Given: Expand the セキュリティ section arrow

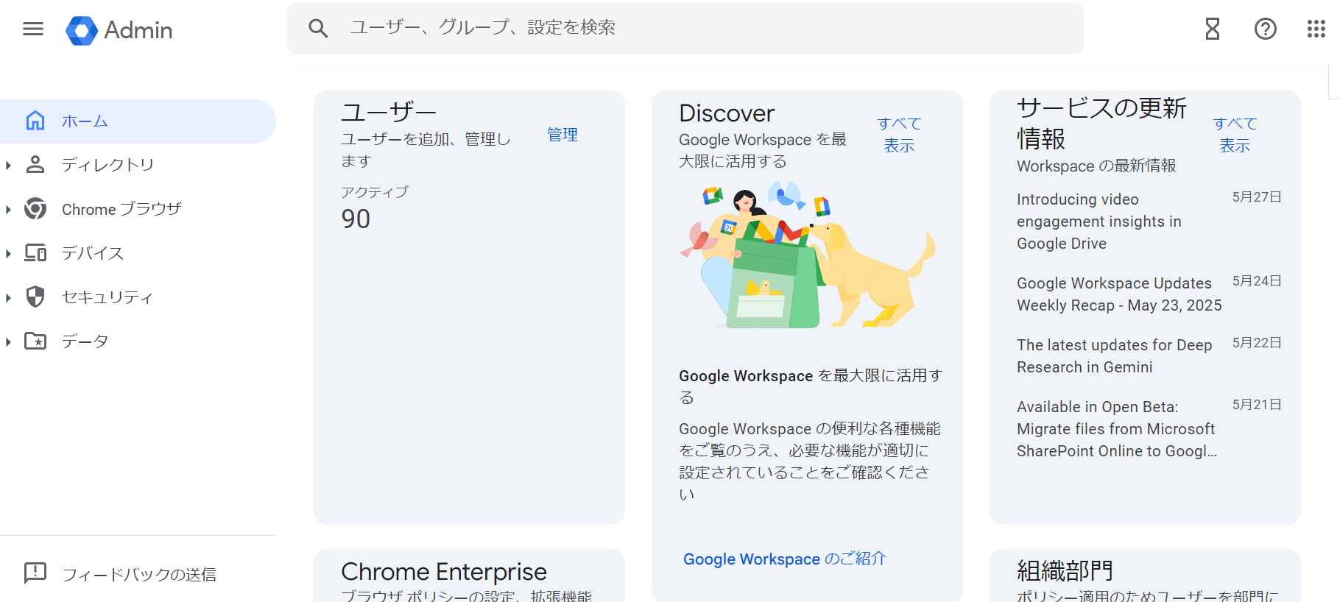Looking at the screenshot, I should 8,297.
